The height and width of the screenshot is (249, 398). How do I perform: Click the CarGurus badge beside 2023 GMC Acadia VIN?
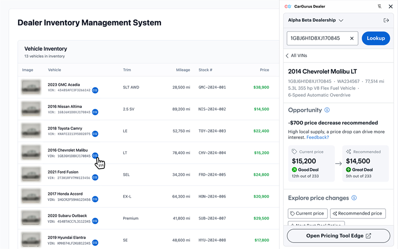click(x=95, y=90)
